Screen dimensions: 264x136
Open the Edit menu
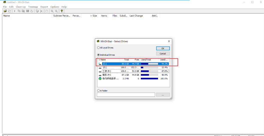(11, 7)
